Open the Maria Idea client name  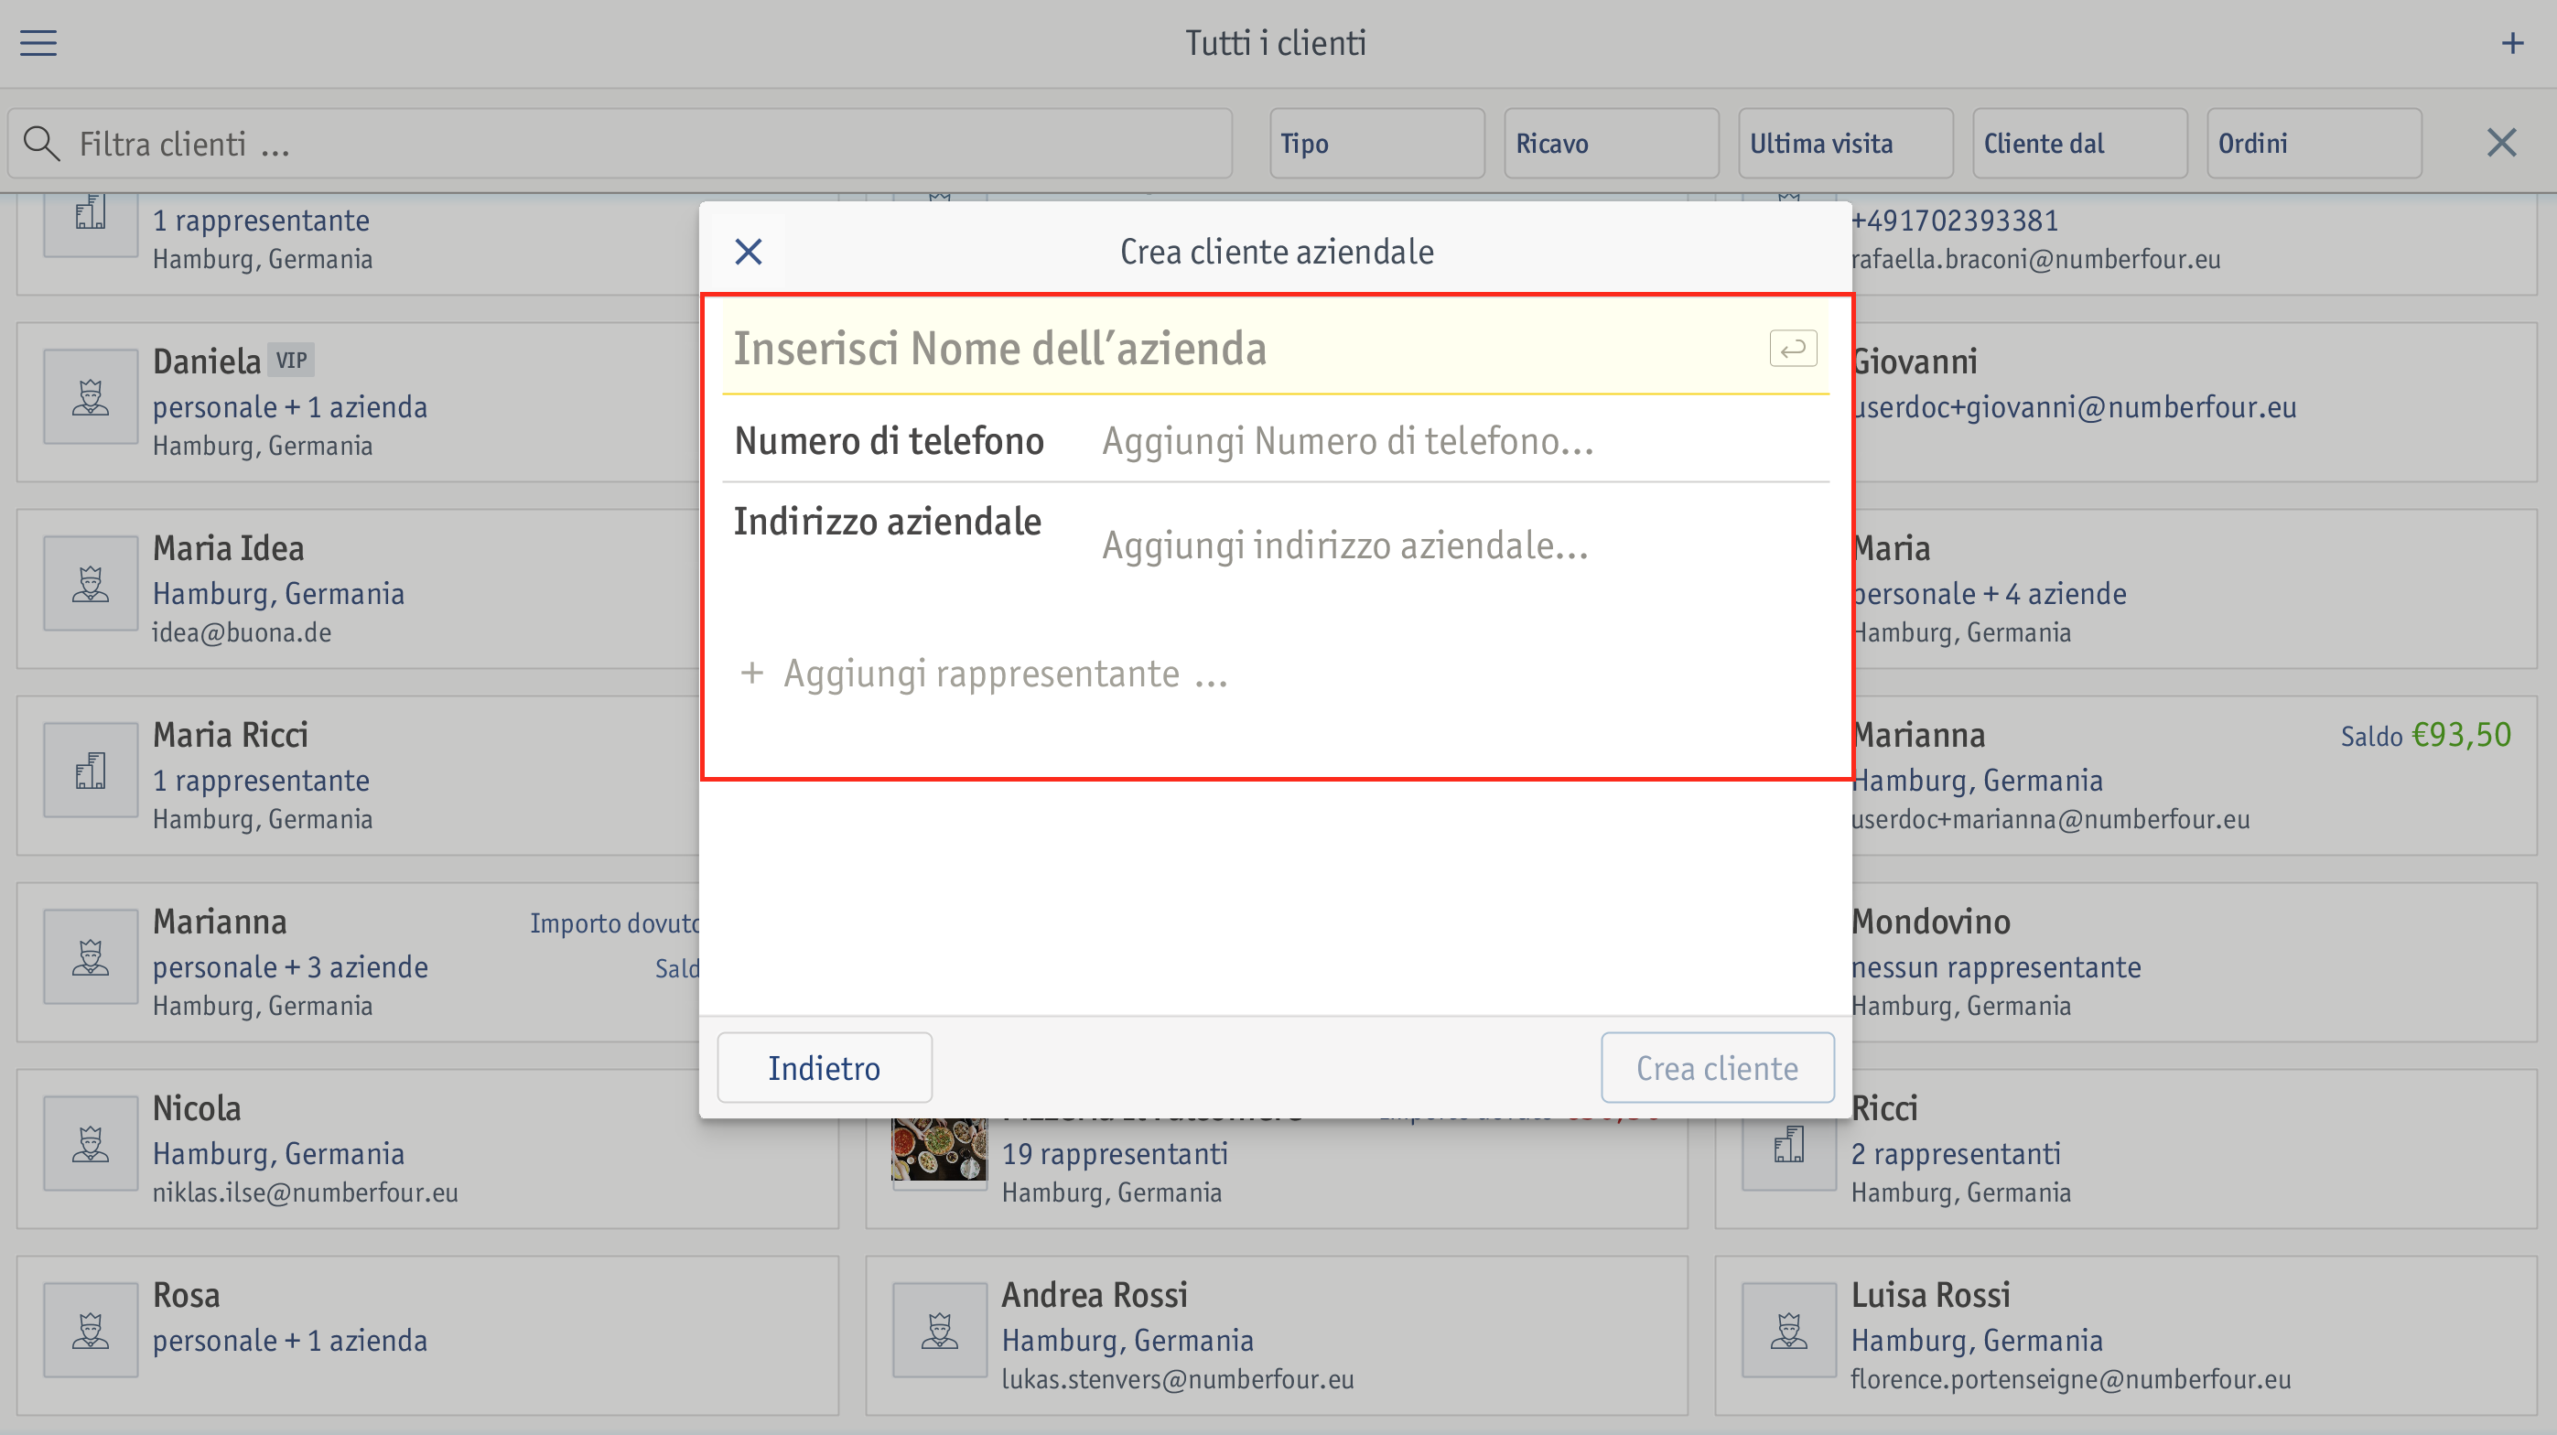click(228, 548)
